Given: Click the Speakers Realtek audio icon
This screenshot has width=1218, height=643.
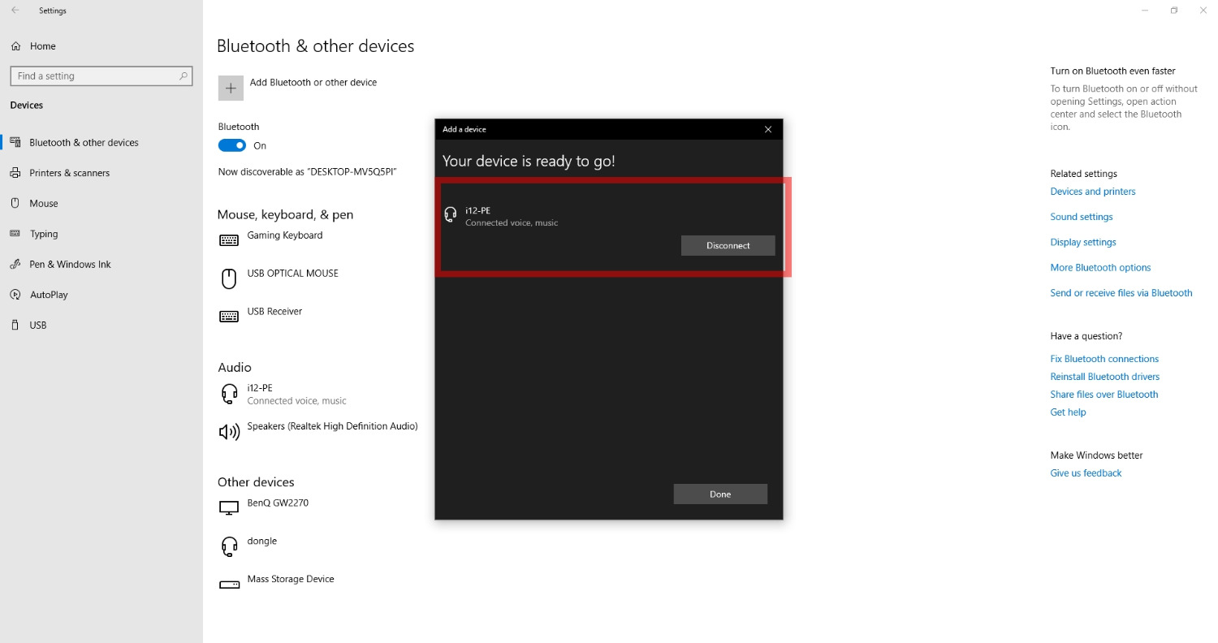Looking at the screenshot, I should [x=229, y=431].
